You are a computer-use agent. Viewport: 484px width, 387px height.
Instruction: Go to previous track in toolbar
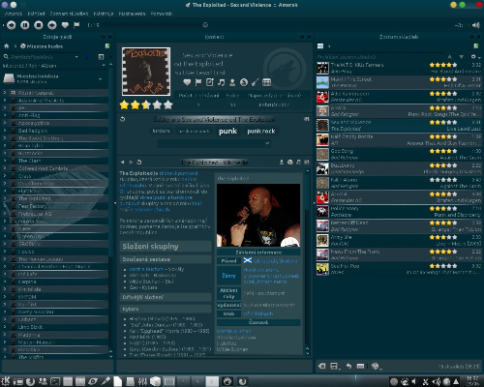[x=11, y=25]
